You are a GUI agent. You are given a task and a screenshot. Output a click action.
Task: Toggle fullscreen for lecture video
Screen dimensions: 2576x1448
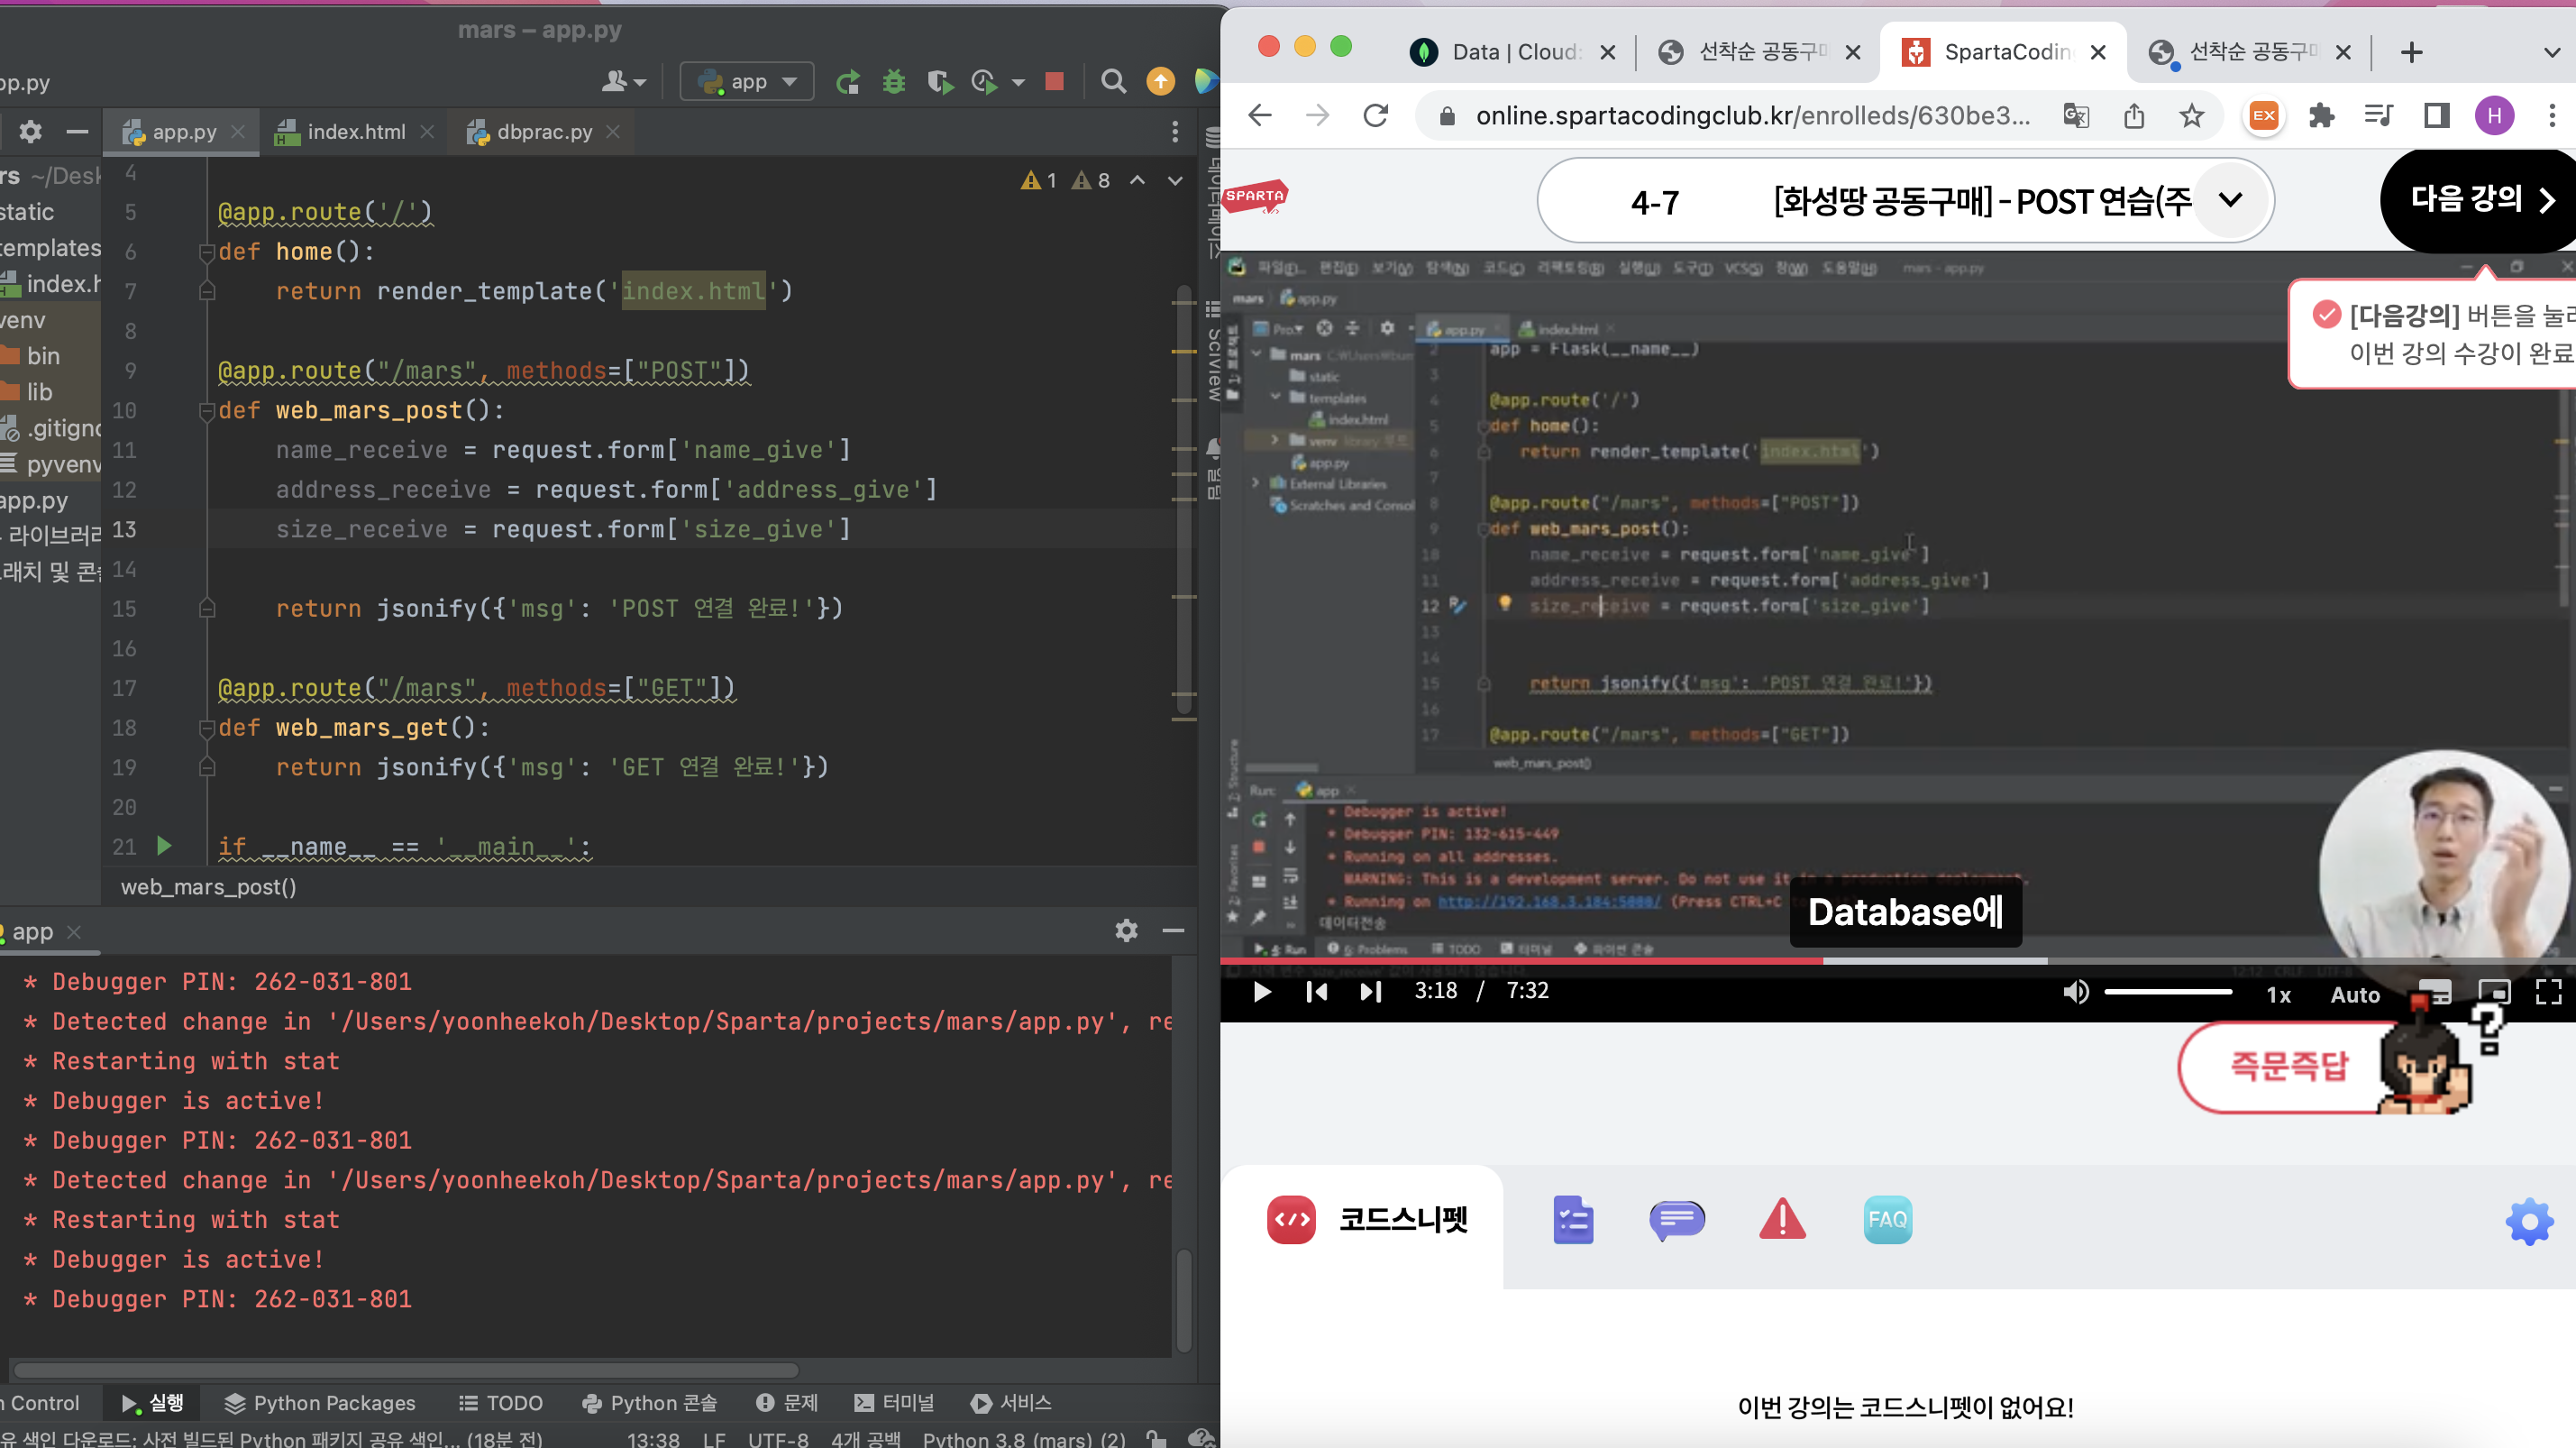[x=2549, y=992]
